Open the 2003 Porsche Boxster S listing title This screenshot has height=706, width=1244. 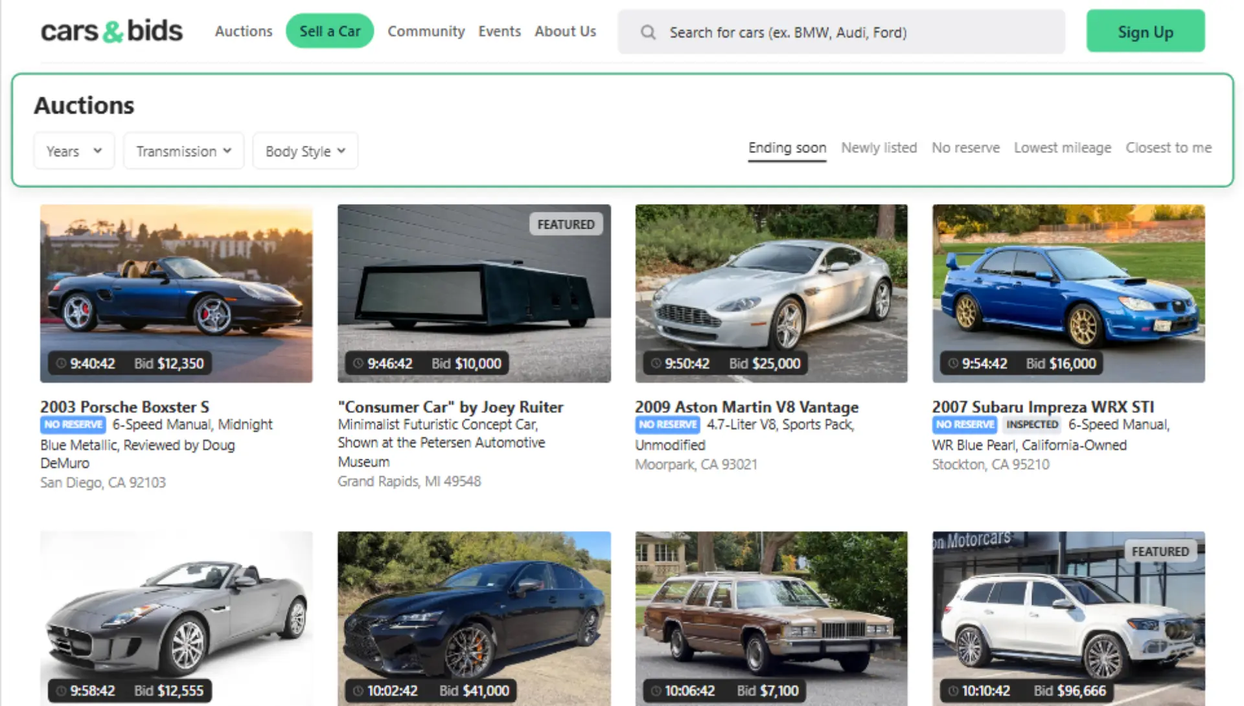tap(124, 407)
